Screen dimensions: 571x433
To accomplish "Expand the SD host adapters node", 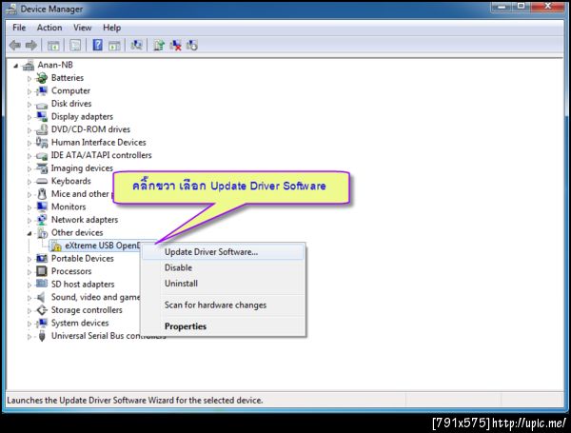I will (30, 285).
